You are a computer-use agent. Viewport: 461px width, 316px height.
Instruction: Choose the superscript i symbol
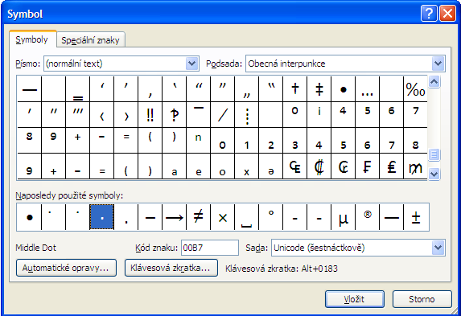pos(319,115)
